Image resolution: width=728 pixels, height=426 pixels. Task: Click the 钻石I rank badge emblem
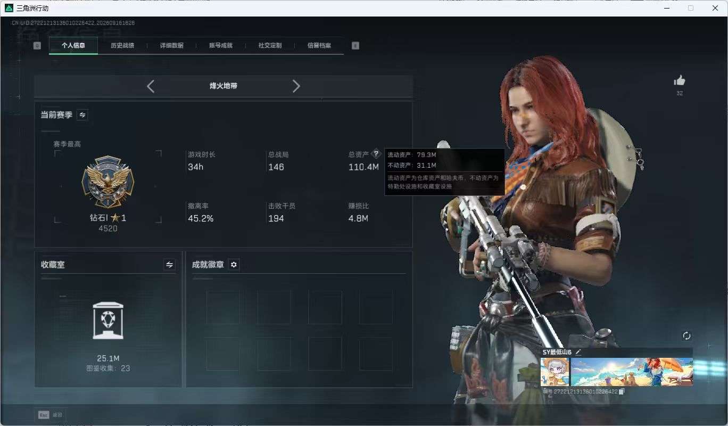click(x=108, y=182)
